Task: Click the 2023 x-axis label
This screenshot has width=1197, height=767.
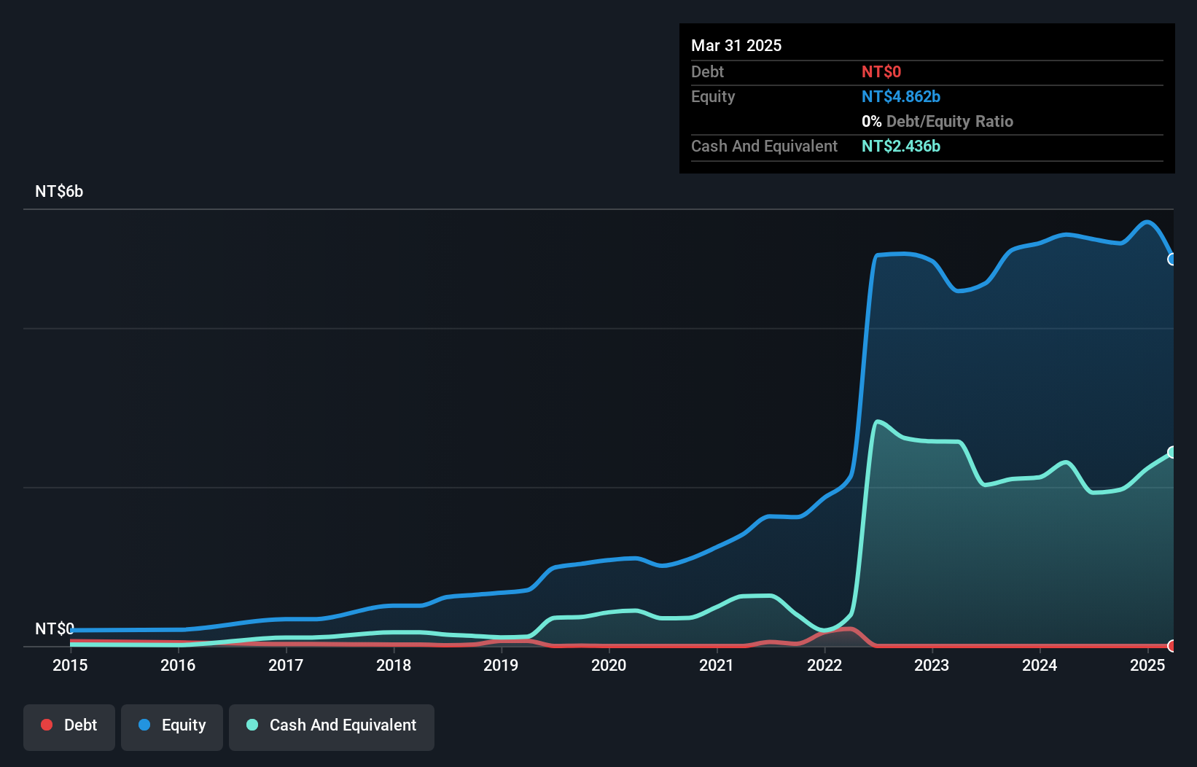Action: point(932,665)
